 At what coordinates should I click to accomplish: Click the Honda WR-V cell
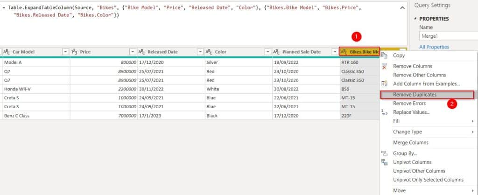(x=36, y=89)
